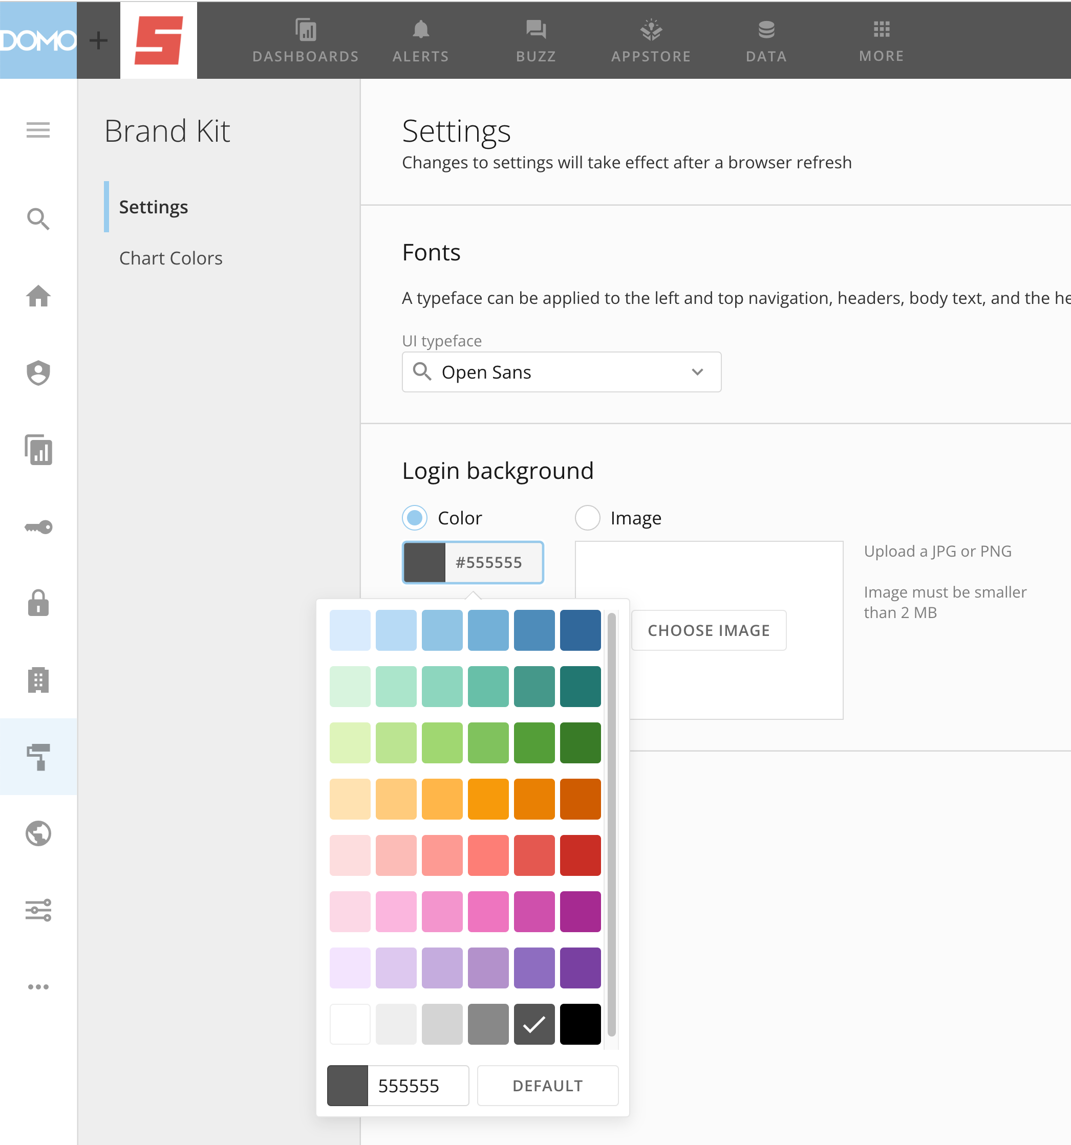Click the key icon in left sidebar
Image resolution: width=1071 pixels, height=1145 pixels.
click(38, 527)
